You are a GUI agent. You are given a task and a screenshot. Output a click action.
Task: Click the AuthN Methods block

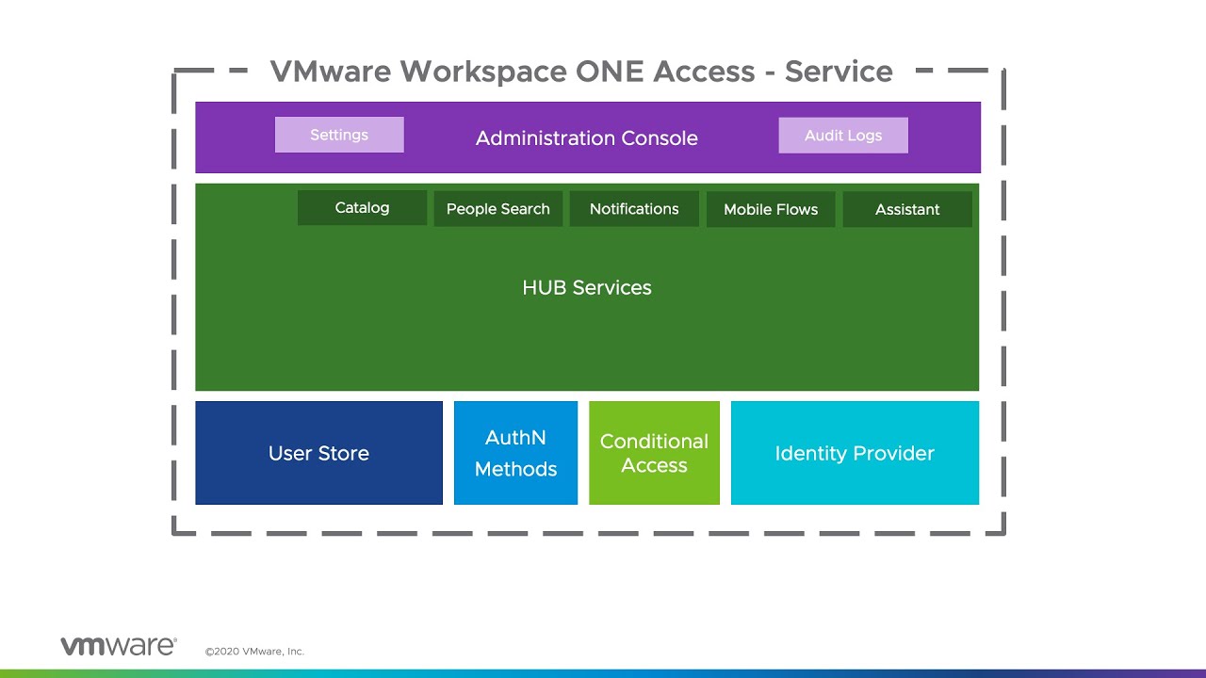click(x=515, y=453)
